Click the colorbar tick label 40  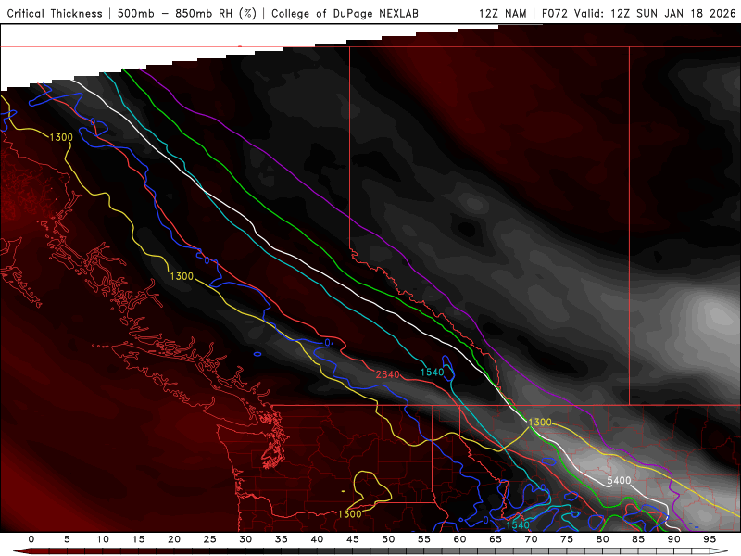tap(317, 539)
